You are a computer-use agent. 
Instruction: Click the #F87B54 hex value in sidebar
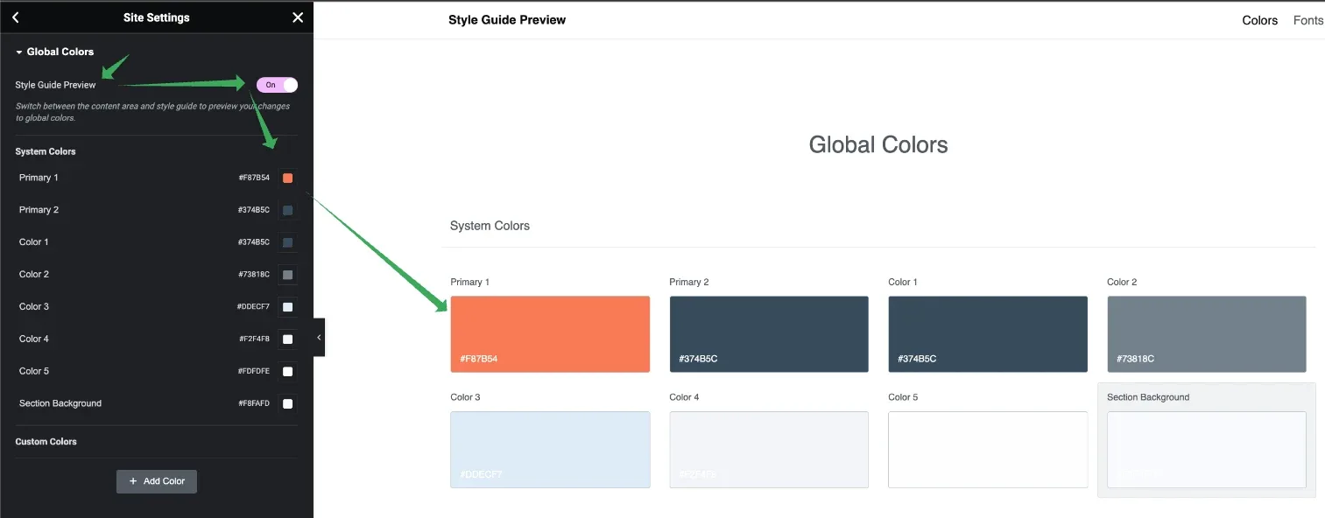[254, 178]
